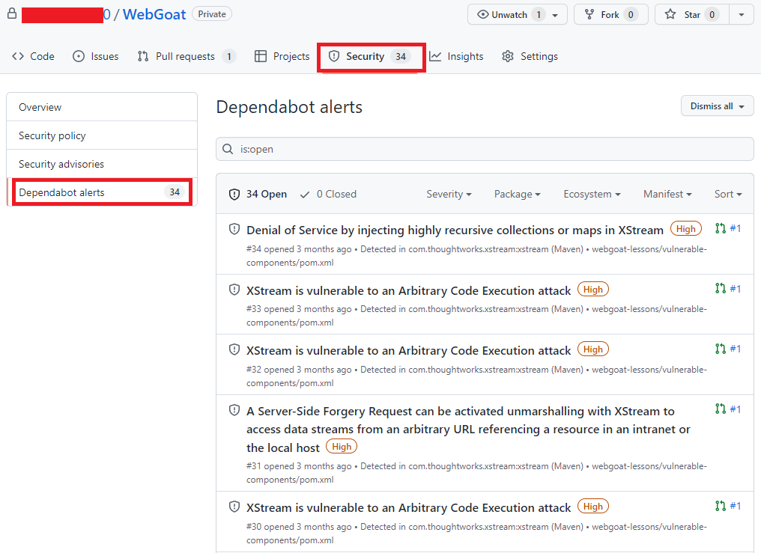Open Denial of Service XStream alert title
Viewport: 761px width, 553px height.
point(455,230)
